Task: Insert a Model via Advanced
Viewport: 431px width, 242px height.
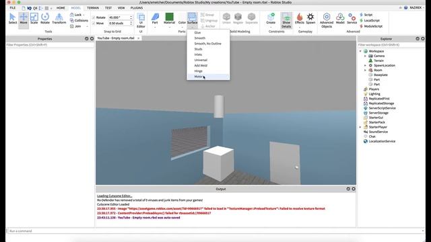Action: coord(340,19)
